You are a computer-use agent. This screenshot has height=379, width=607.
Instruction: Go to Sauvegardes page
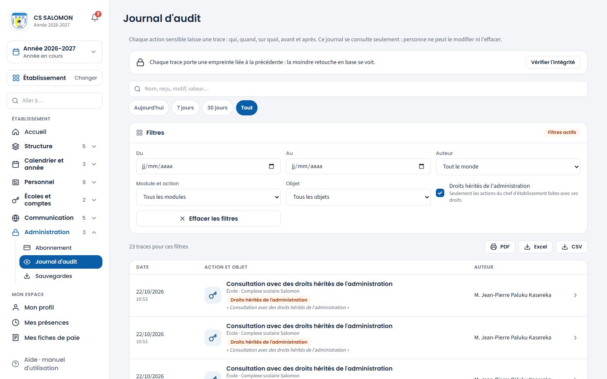[61, 276]
